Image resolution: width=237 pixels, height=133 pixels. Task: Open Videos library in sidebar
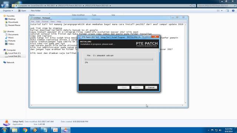coord(11,44)
